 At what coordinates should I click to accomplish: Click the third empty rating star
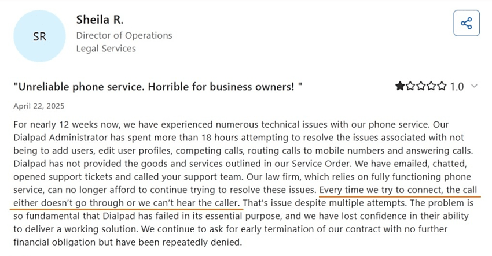pyautogui.click(x=421, y=87)
